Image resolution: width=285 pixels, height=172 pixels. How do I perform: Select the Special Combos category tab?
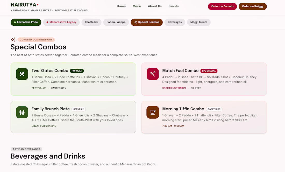[147, 22]
